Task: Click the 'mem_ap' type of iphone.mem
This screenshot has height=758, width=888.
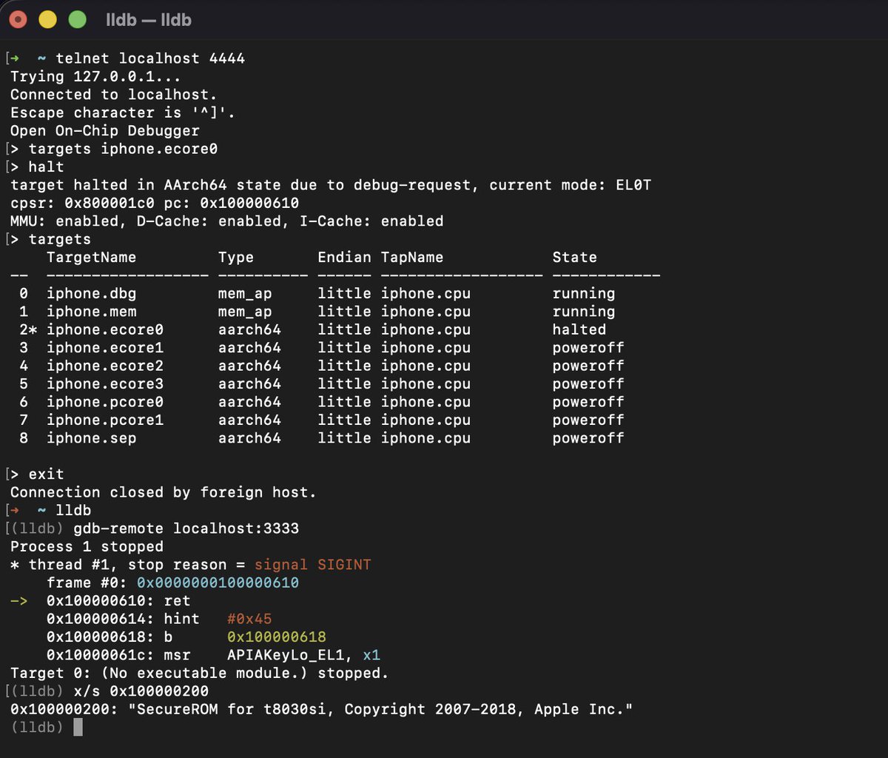Action: 245,312
